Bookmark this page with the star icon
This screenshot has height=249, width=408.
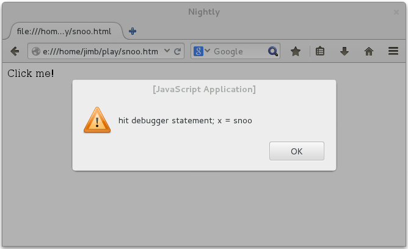pos(296,52)
